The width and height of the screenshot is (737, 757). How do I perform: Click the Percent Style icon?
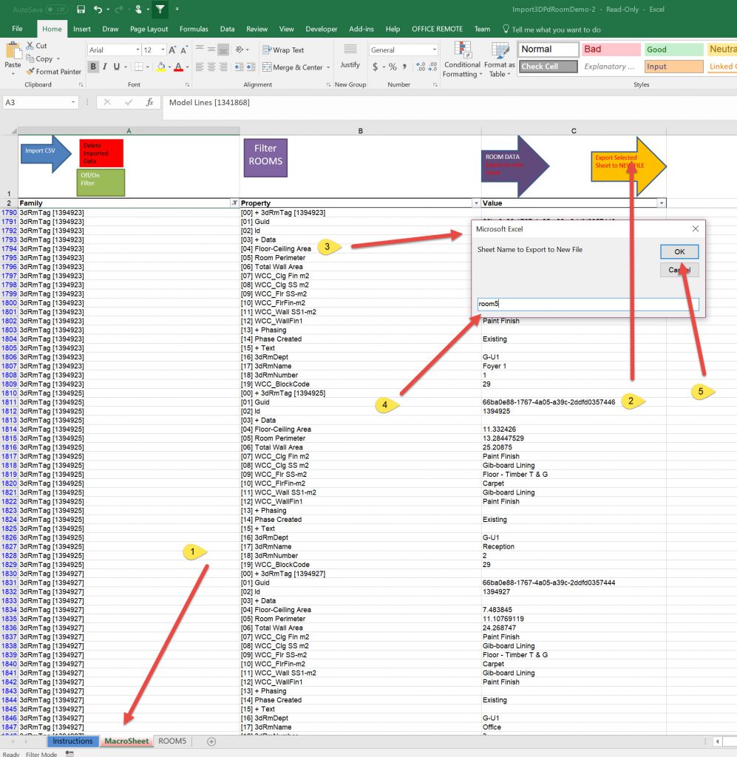click(393, 67)
